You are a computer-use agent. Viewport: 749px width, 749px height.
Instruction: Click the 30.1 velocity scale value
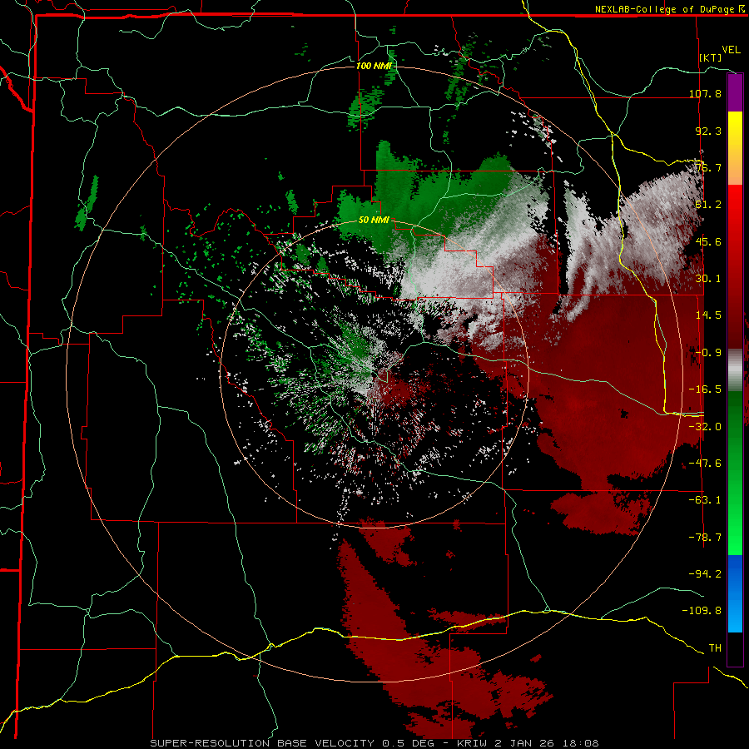click(x=708, y=278)
